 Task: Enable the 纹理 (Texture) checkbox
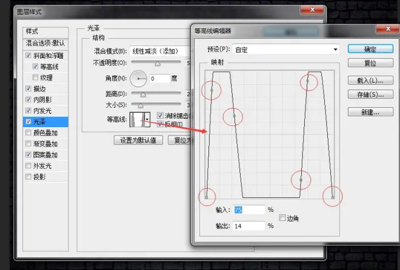[35, 77]
